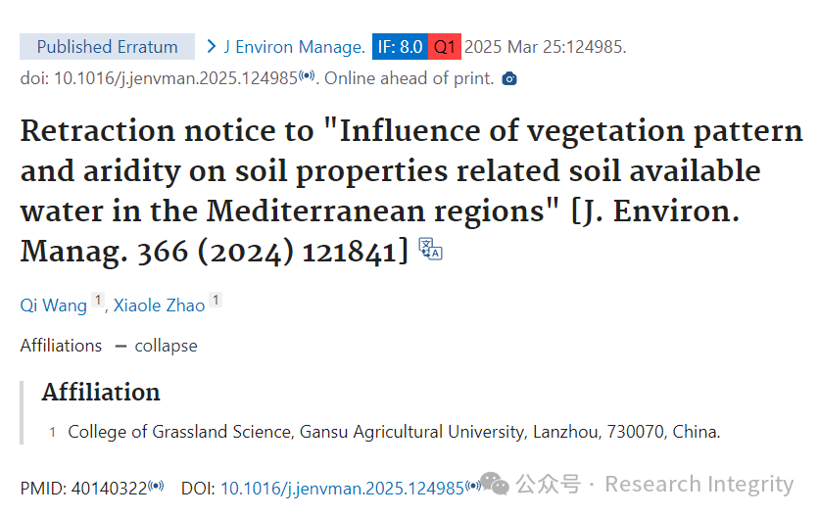
Task: Click the signal icon after the top doi number
Action: 308,75
